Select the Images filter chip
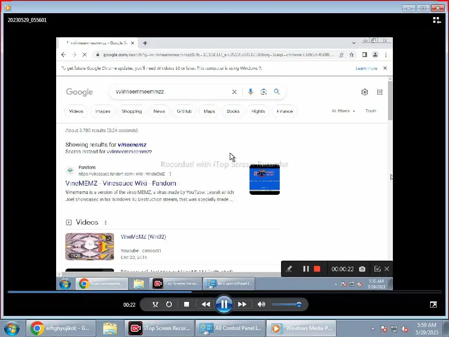449x337 pixels. [x=103, y=111]
